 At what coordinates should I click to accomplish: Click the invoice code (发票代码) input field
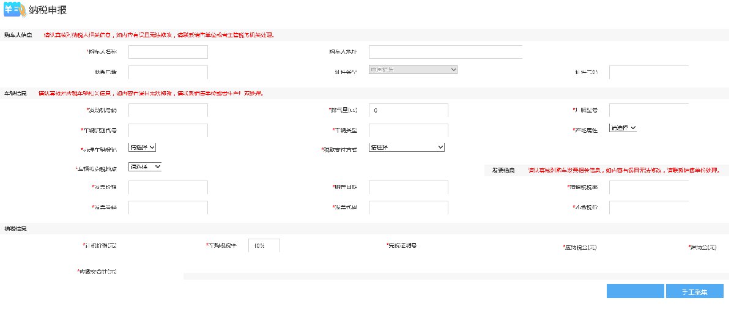point(409,207)
